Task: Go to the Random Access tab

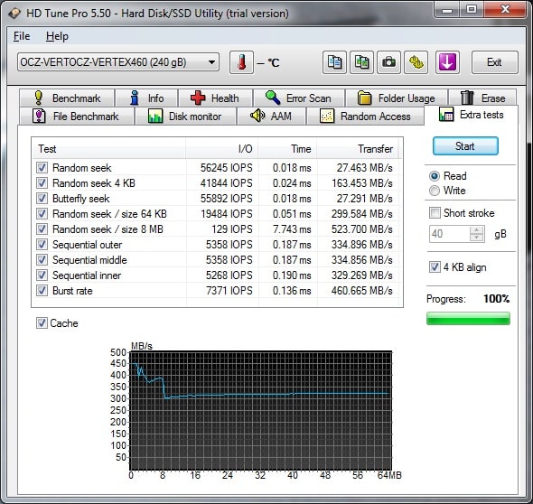Action: tap(365, 117)
